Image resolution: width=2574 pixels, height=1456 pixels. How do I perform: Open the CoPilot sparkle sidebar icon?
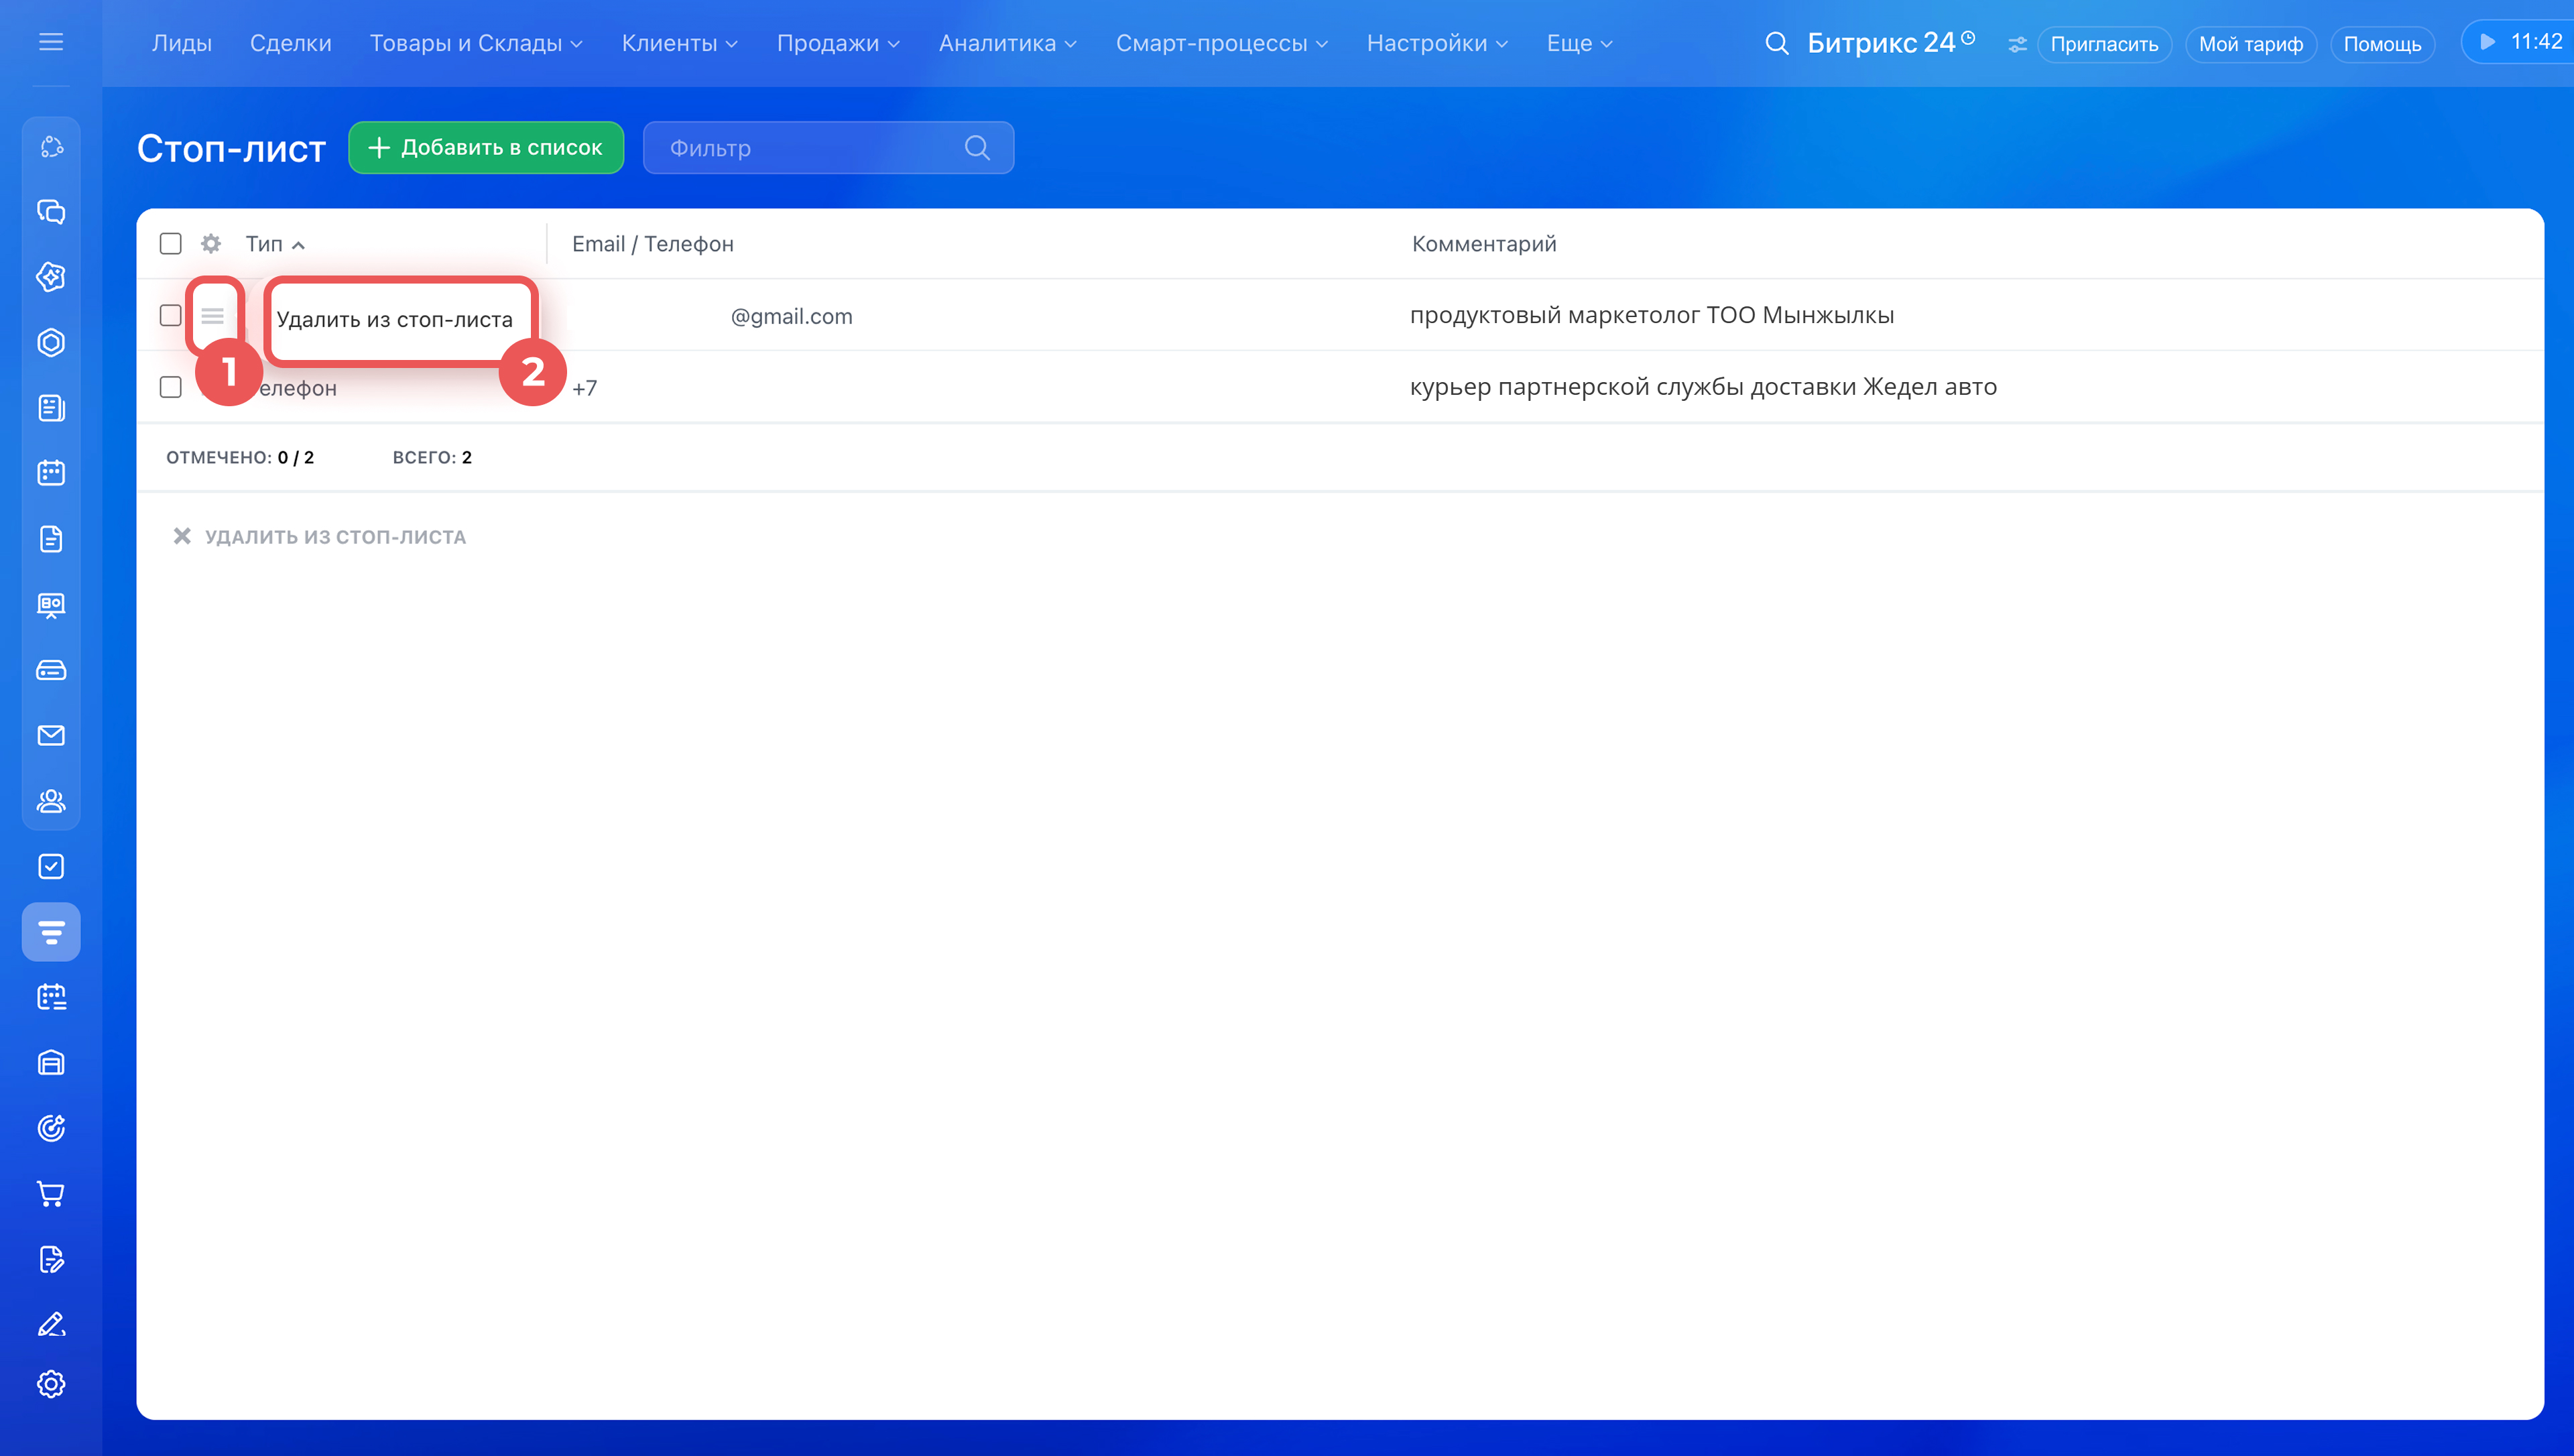[51, 277]
